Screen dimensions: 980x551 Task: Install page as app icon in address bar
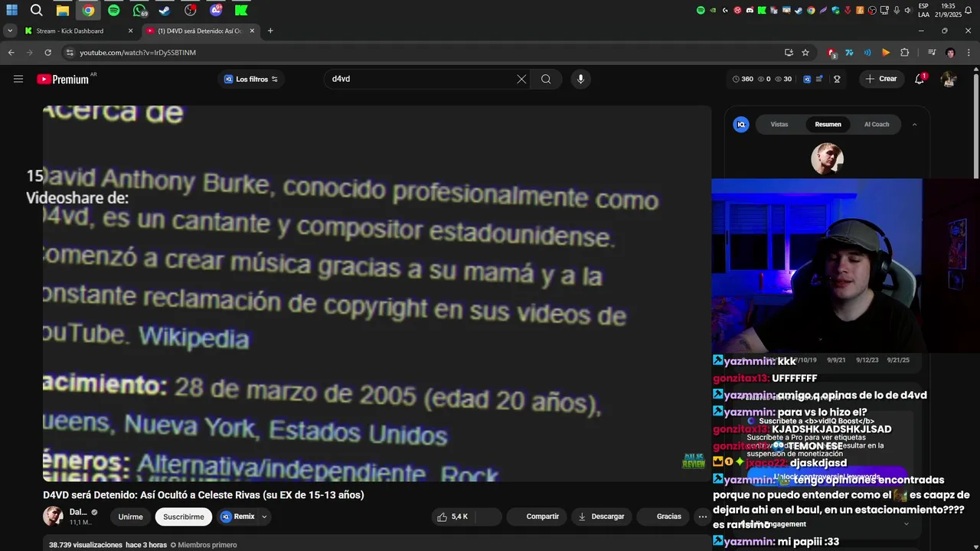pos(789,53)
